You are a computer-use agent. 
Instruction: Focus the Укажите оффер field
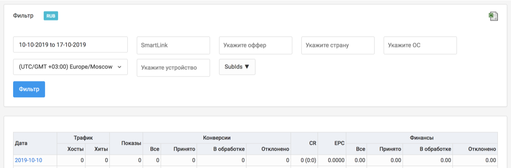[x=256, y=45]
